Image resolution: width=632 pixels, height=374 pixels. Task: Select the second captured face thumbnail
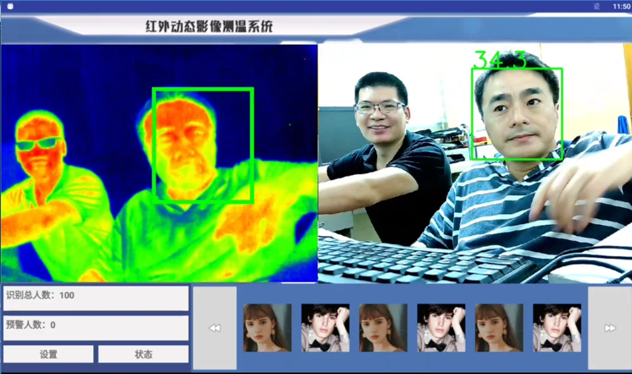(x=325, y=329)
